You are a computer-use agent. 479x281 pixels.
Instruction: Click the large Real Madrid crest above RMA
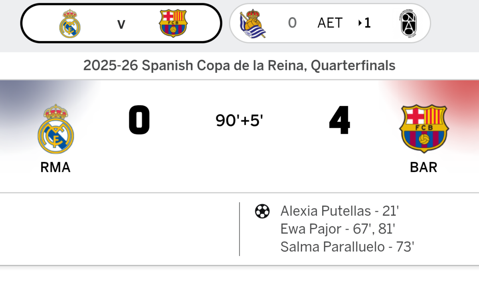55,129
